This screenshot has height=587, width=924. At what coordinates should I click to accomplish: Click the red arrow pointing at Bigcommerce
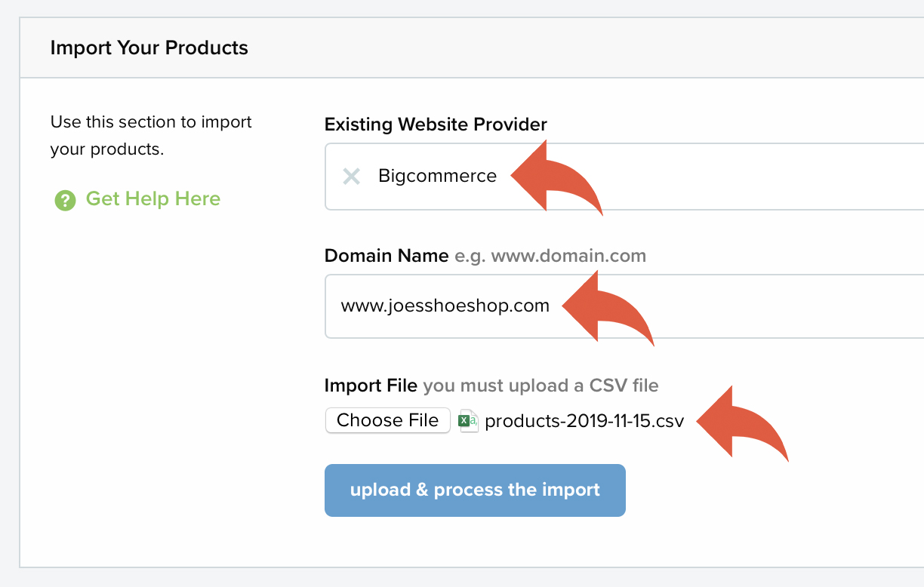pos(557,177)
